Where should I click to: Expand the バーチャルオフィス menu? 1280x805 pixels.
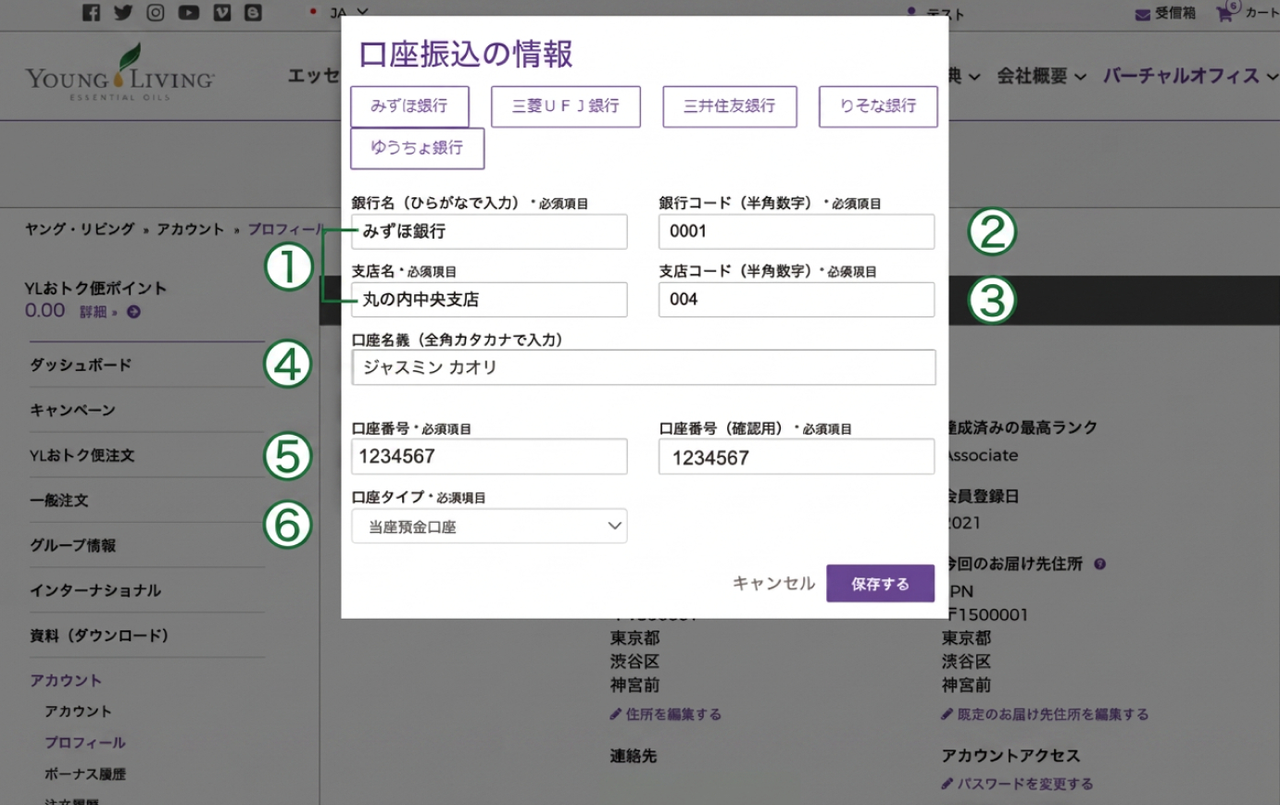point(1189,76)
